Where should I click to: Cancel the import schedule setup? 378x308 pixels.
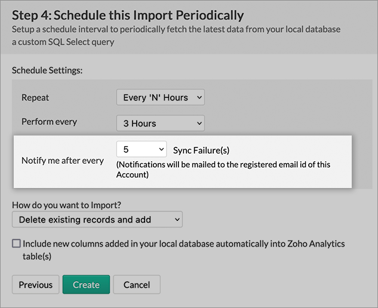137,285
